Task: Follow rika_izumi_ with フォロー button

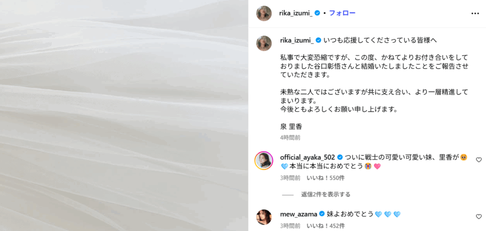Action: pos(342,13)
